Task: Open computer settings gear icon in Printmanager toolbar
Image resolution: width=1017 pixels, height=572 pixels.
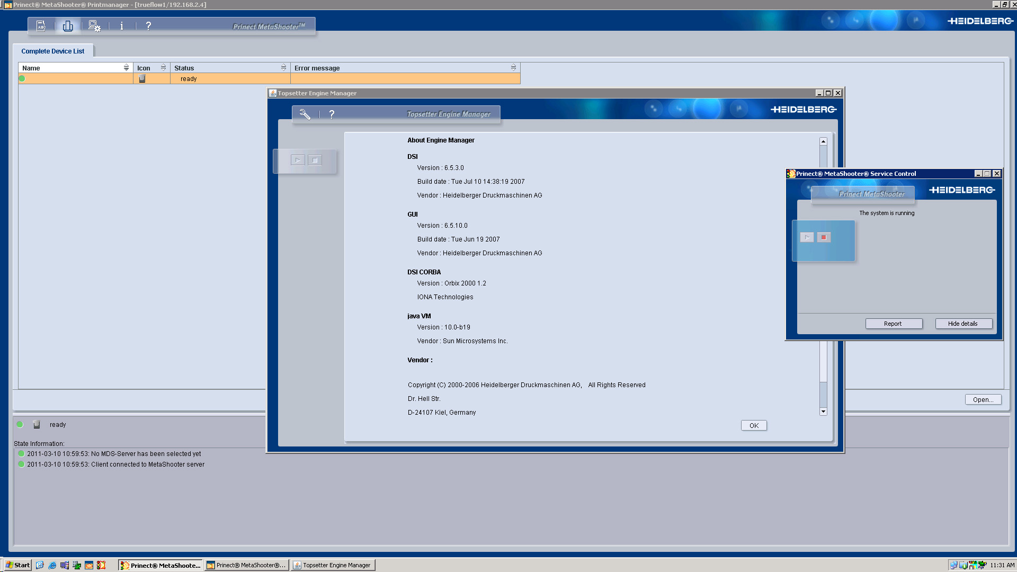Action: tap(94, 25)
